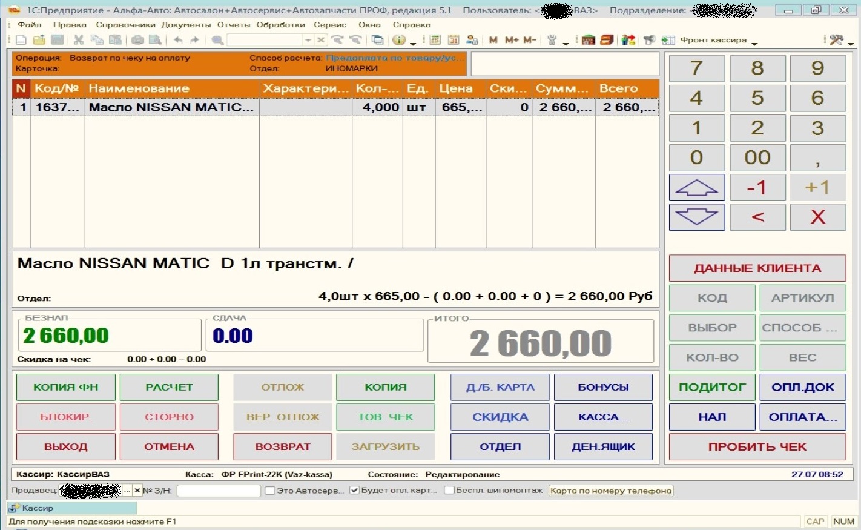This screenshot has width=861, height=530.
Task: Open Print preview toolbar icon
Action: pos(156,40)
